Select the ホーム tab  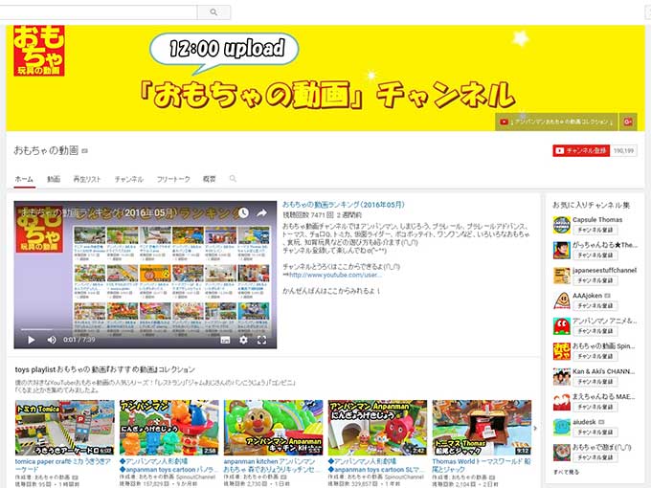pos(24,179)
